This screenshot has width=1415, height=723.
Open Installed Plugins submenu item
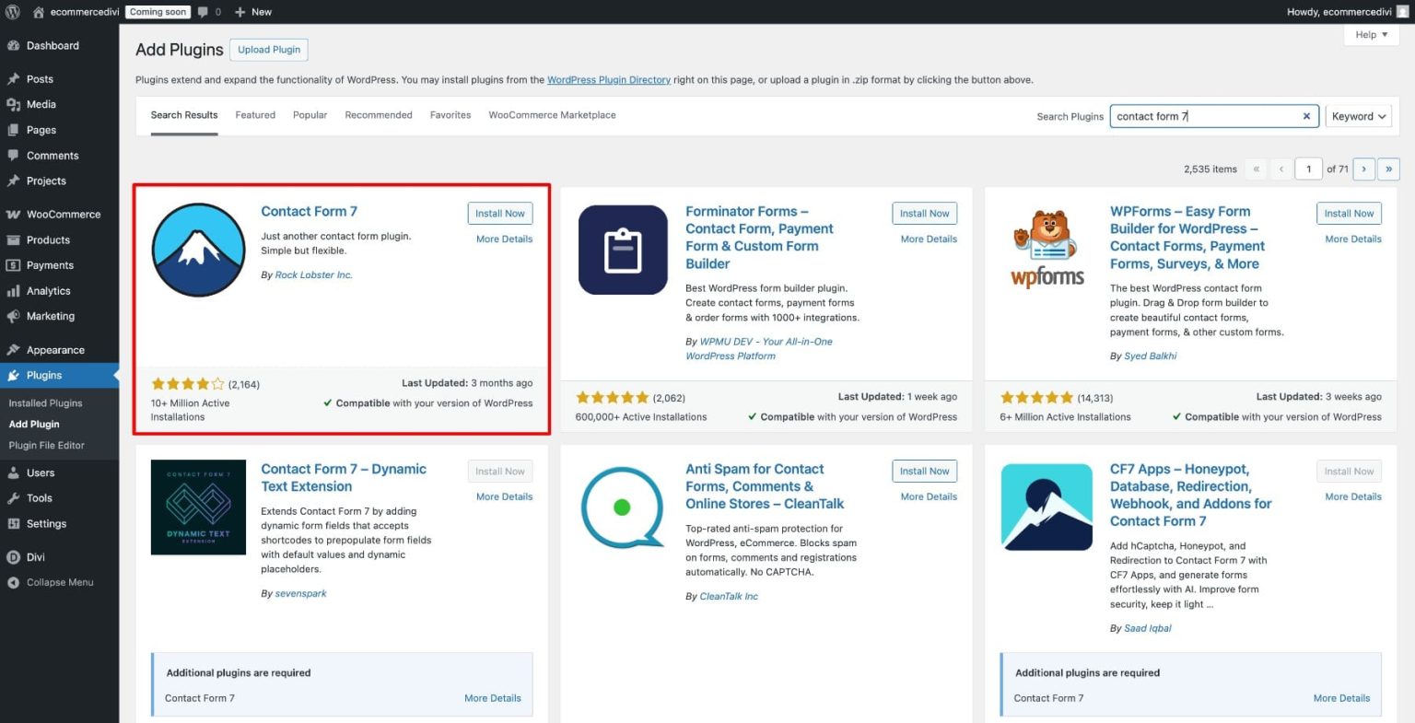click(45, 403)
